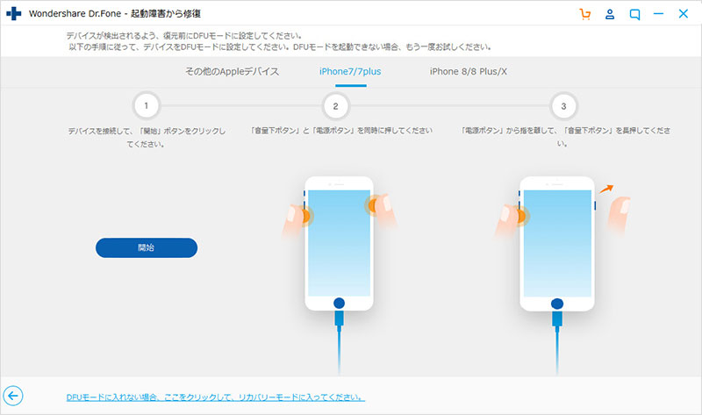
Task: Close the Dr.Fone window
Action: coord(684,14)
